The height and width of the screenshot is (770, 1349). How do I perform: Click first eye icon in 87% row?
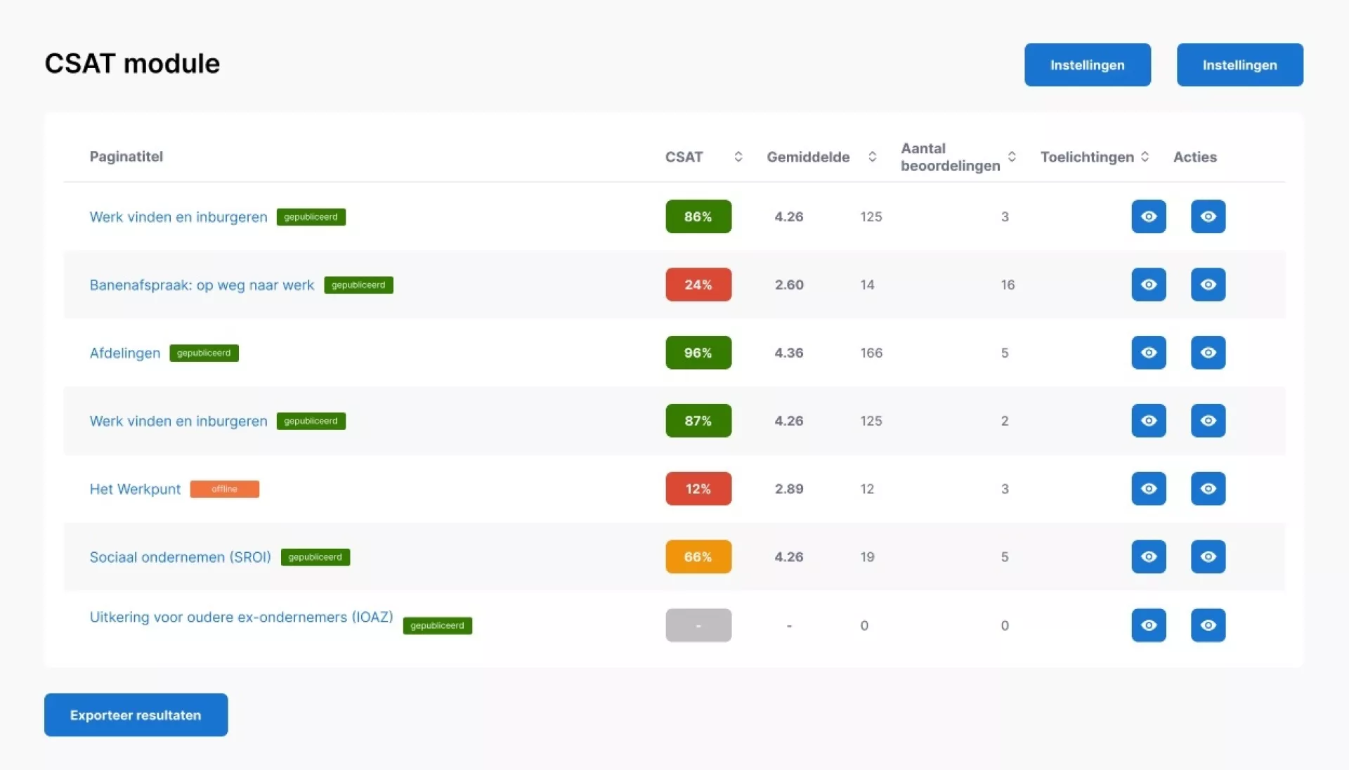[x=1149, y=421]
